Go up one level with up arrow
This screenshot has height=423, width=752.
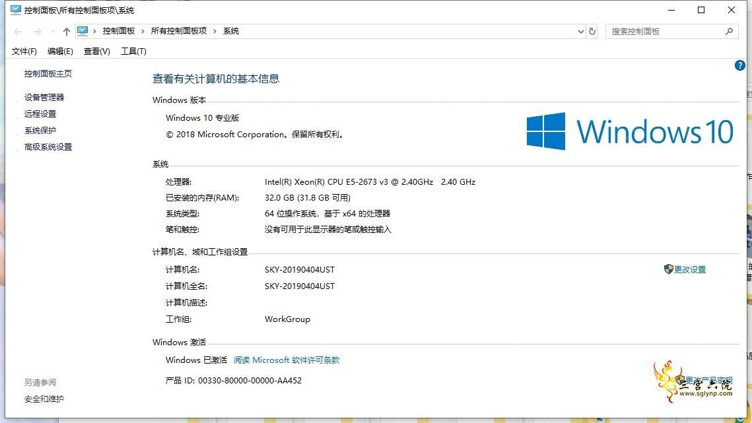point(66,32)
